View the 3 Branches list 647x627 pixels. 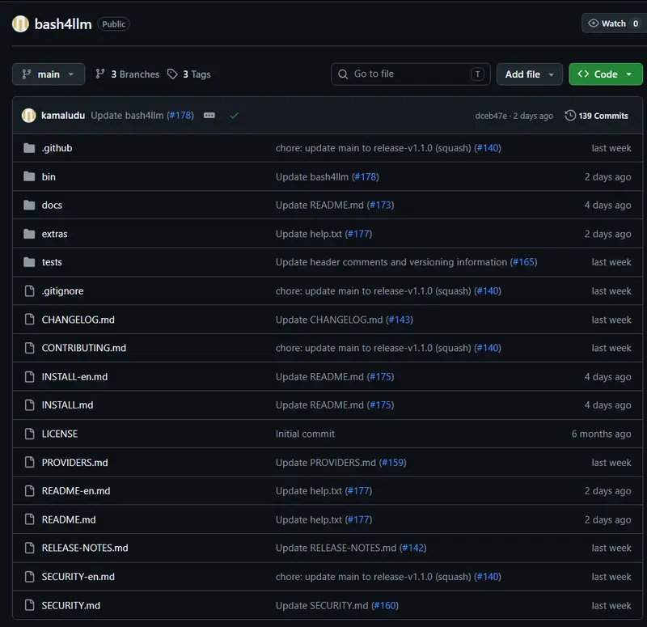pyautogui.click(x=128, y=74)
